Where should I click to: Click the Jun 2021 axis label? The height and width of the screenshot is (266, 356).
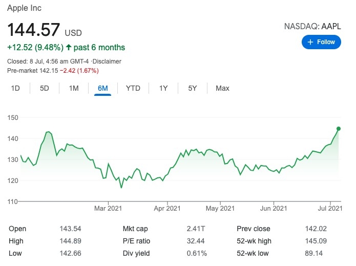click(274, 208)
